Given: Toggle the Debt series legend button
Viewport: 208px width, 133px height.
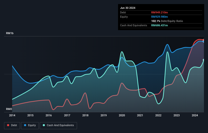Looking at the screenshot, I should (x=12, y=125).
